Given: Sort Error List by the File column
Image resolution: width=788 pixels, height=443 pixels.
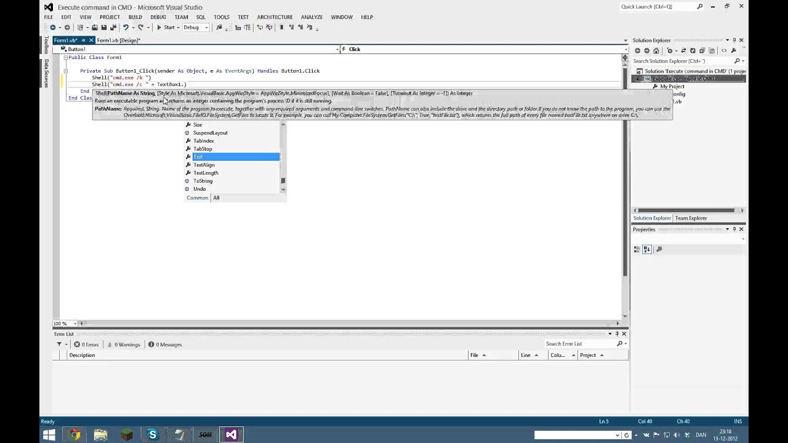Looking at the screenshot, I should pos(494,355).
